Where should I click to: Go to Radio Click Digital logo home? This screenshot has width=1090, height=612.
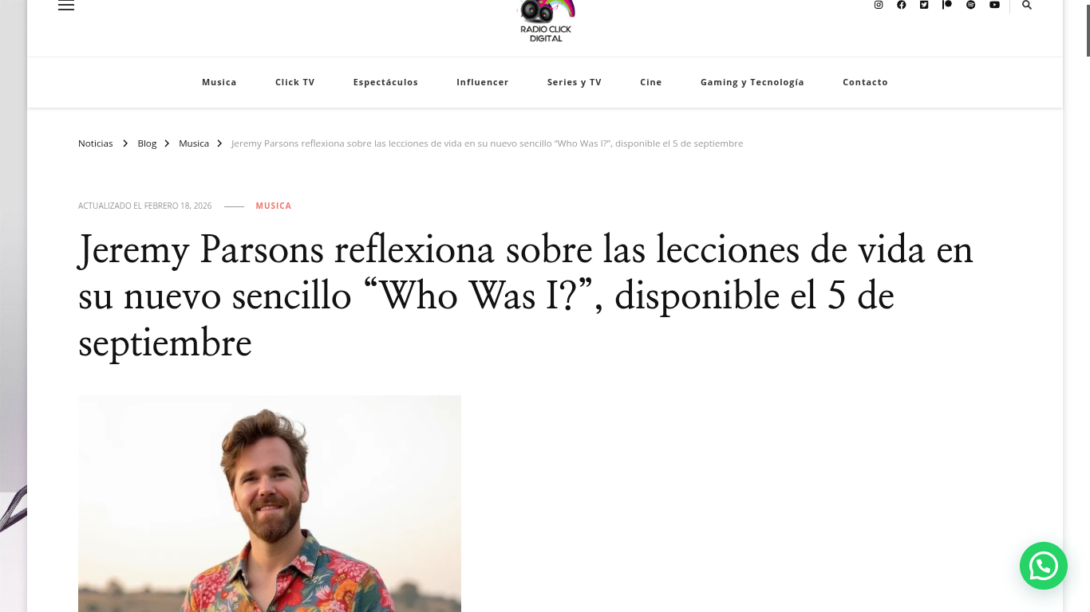point(546,21)
